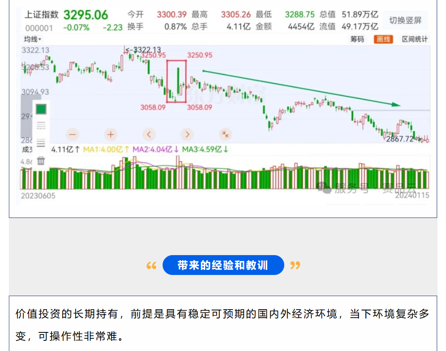The height and width of the screenshot is (351, 446).
Task: Open the 均线 dropdown
Action: point(32,40)
